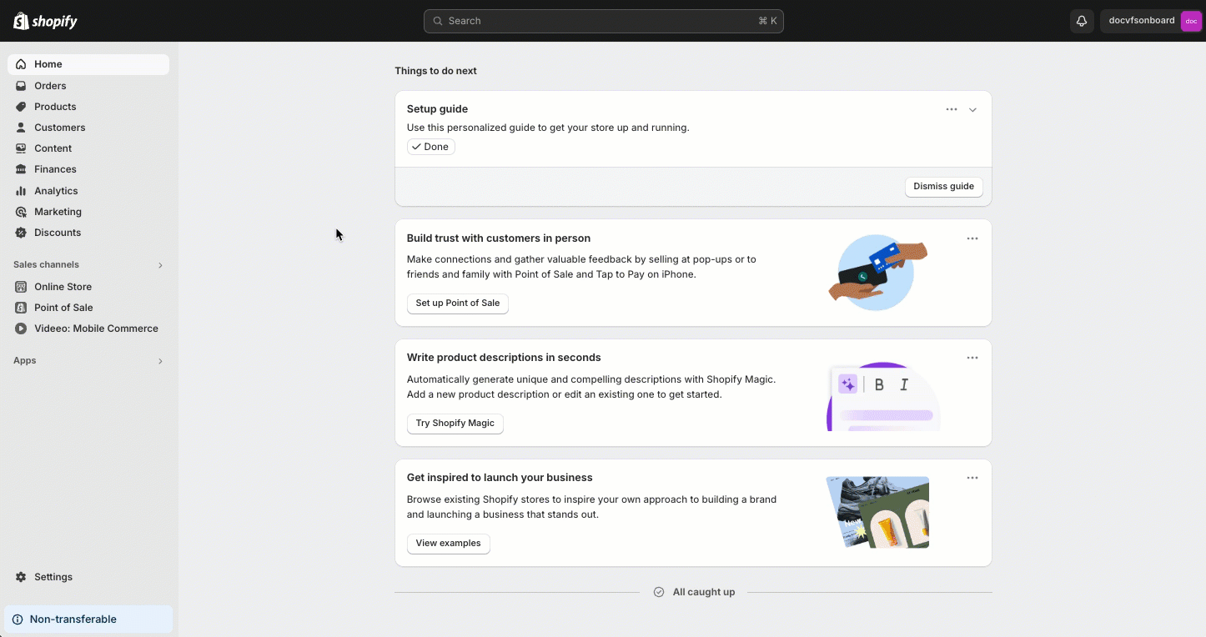Open the three-dot menu on Setup guide
The height and width of the screenshot is (637, 1206).
(951, 109)
